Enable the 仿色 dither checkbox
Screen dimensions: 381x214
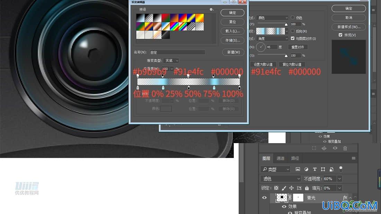pos(293,18)
